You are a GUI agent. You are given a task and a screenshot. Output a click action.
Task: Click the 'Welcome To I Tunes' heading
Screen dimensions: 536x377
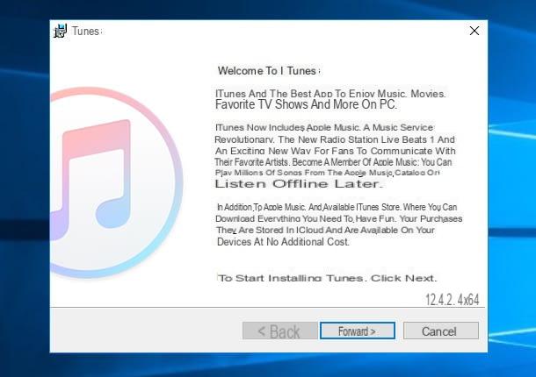click(269, 71)
